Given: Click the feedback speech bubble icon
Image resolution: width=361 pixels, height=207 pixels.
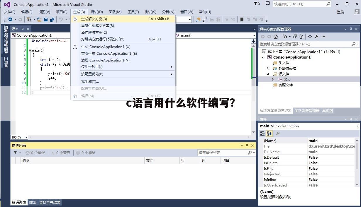Looking at the screenshot, I should [267, 4].
